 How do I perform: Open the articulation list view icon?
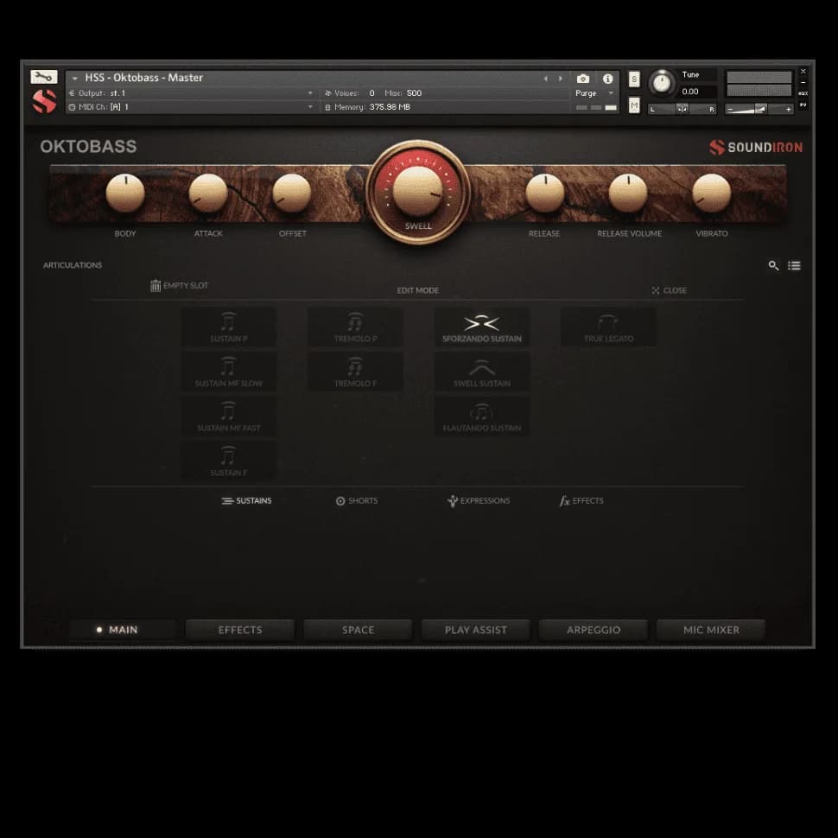pos(794,265)
